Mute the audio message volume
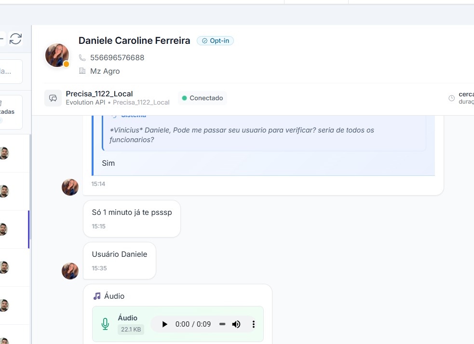 click(236, 324)
